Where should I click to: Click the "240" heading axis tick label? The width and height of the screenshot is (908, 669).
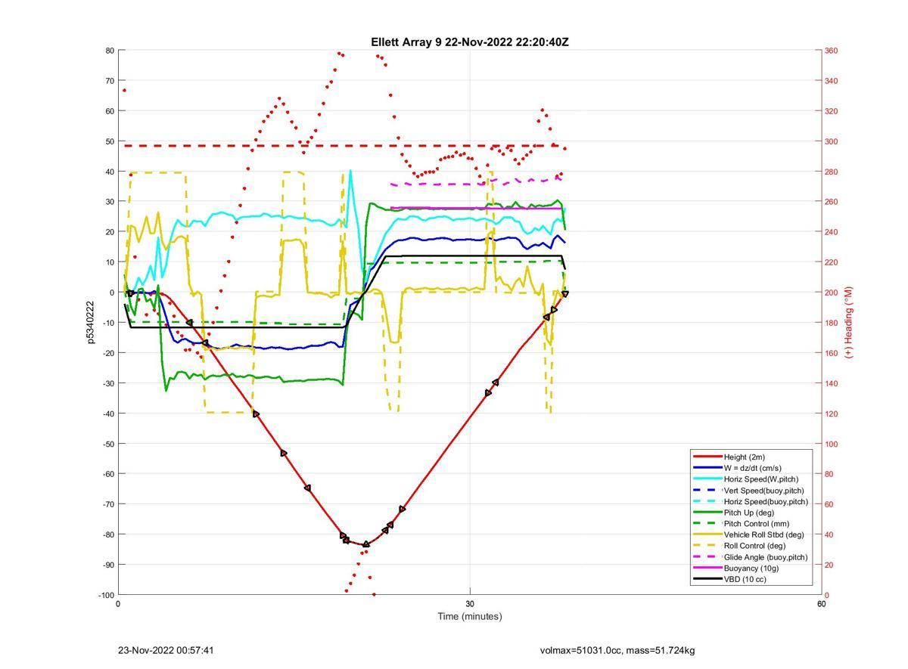coord(831,232)
